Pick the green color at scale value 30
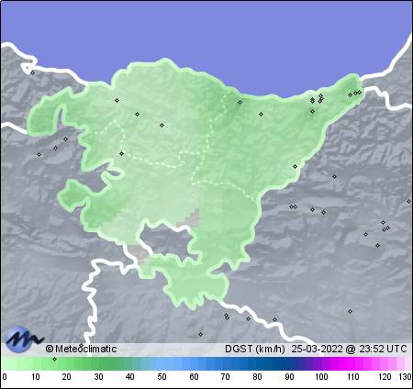Screen dimensions: 413x389 point(98,364)
